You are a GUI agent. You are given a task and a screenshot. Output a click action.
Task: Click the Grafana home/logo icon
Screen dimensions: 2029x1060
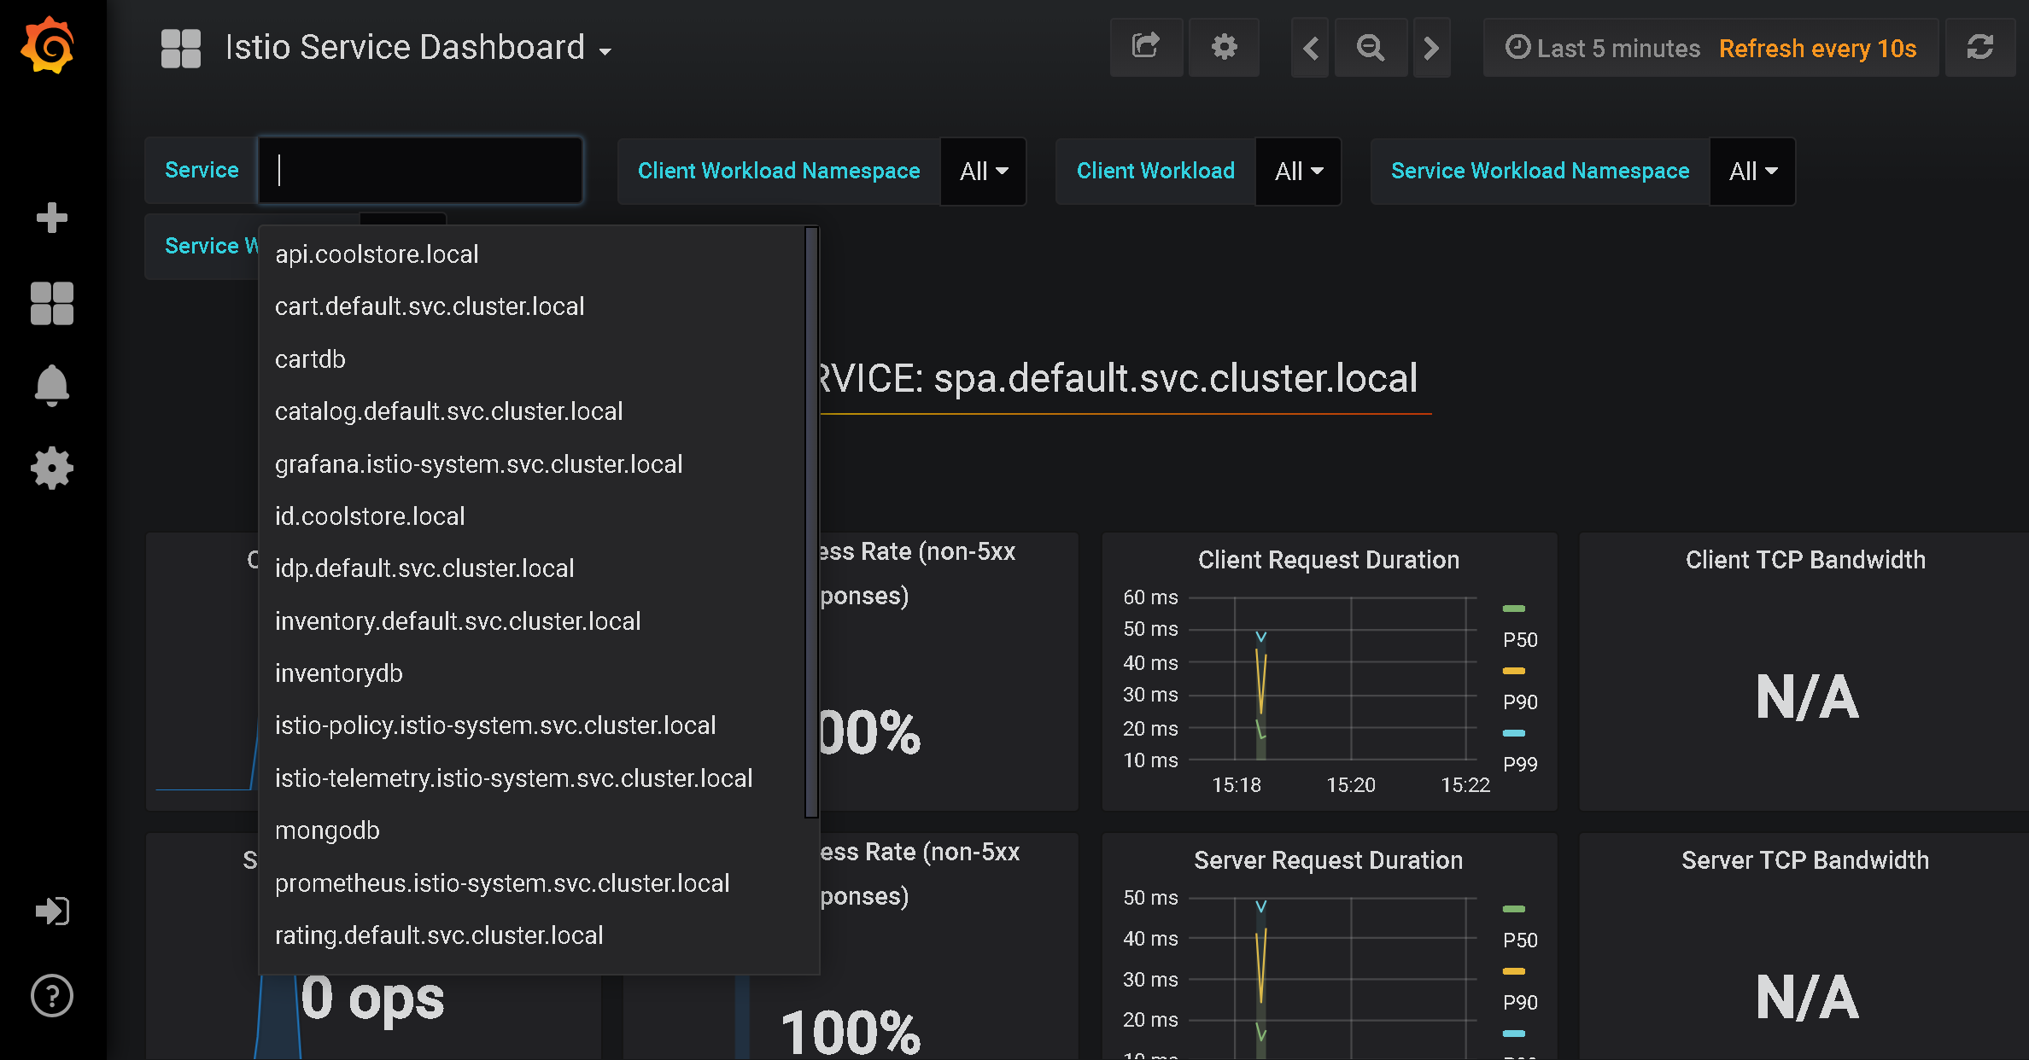(50, 47)
